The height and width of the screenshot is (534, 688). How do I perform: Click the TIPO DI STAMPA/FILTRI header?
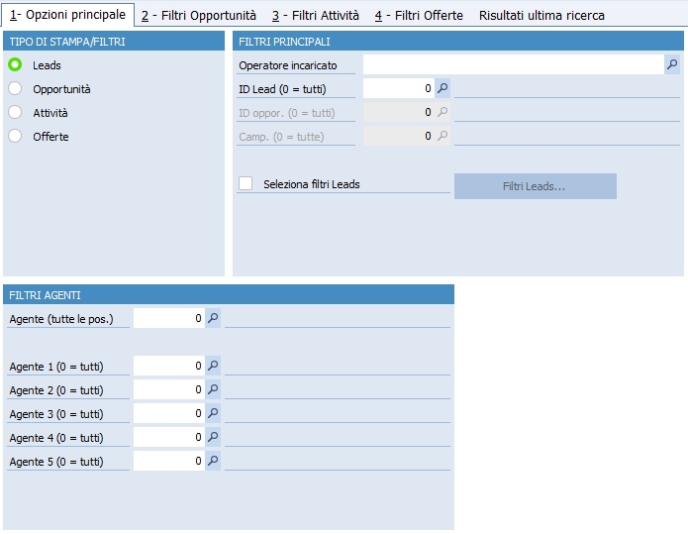point(114,42)
